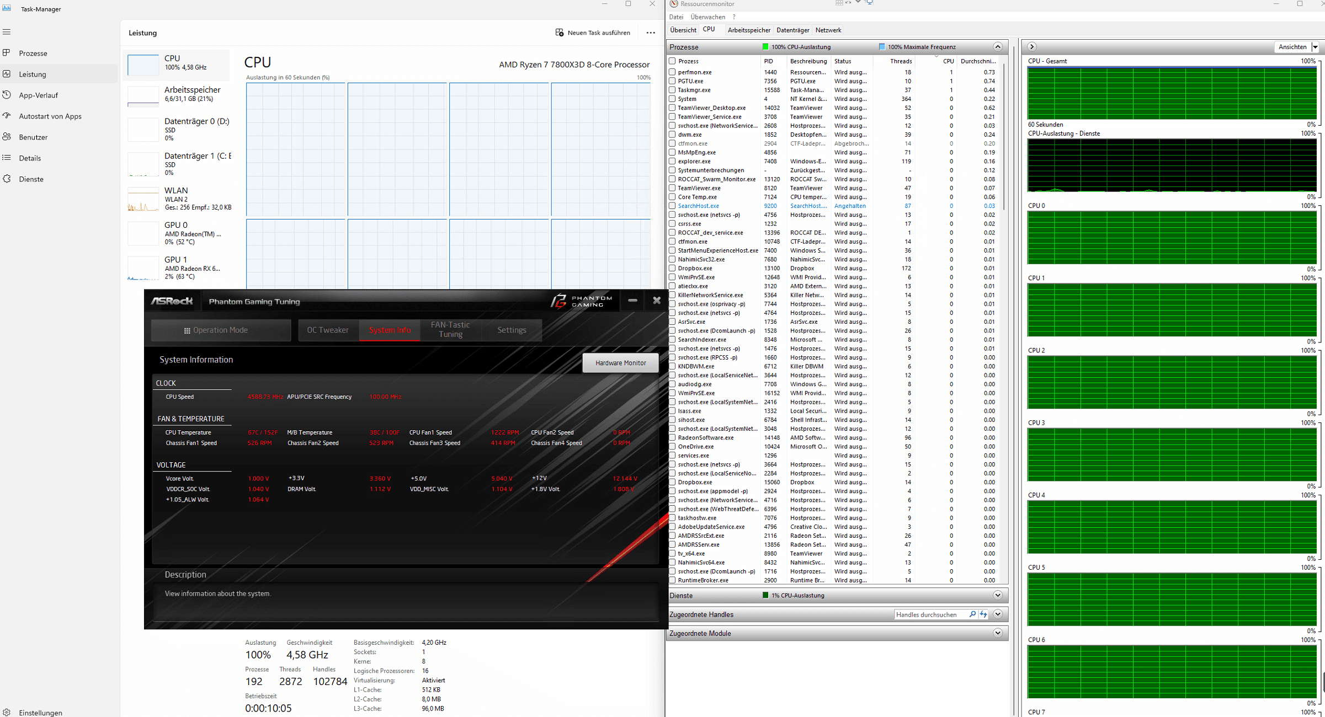Click the ASRock logo in Phantom Gaming Tuning
This screenshot has height=717, width=1325.
[172, 301]
